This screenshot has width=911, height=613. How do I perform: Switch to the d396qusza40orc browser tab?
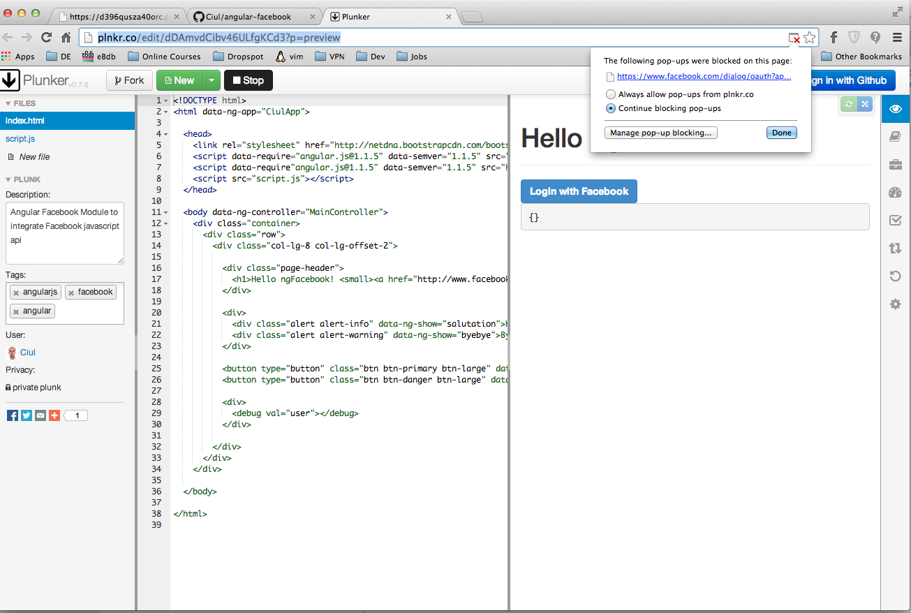(119, 16)
